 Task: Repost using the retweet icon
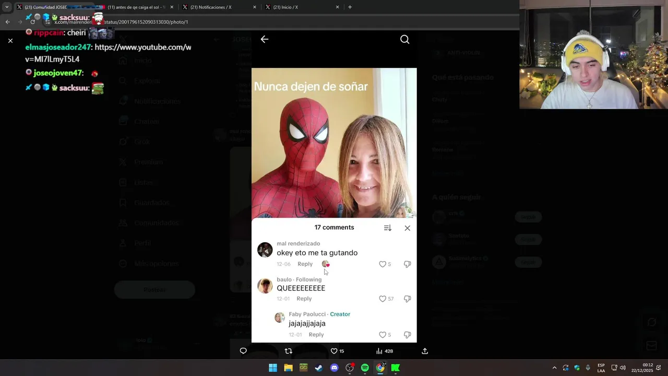tap(288, 351)
